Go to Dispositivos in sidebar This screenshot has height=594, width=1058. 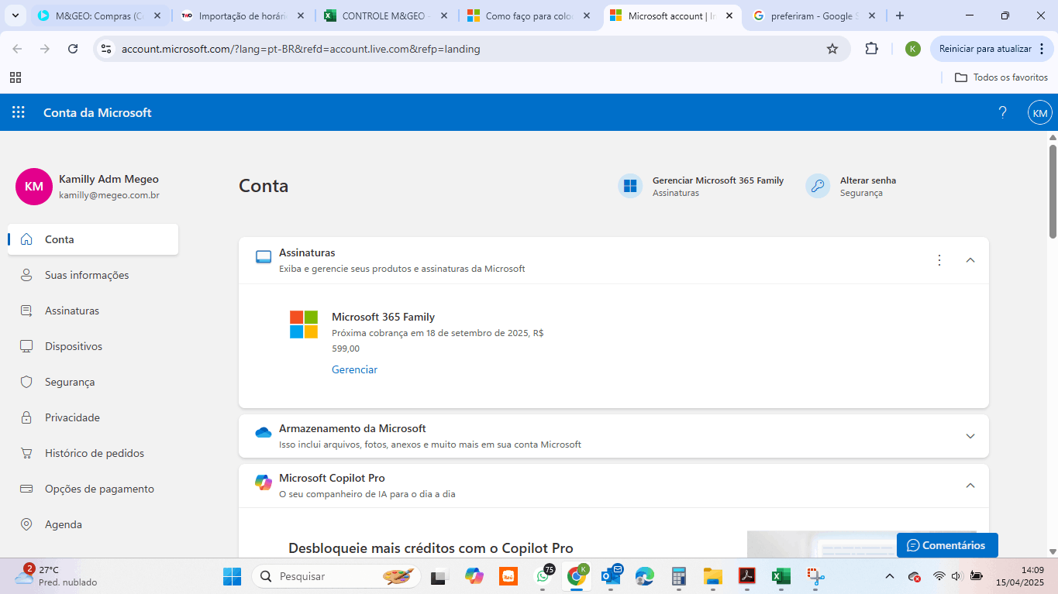pos(74,346)
